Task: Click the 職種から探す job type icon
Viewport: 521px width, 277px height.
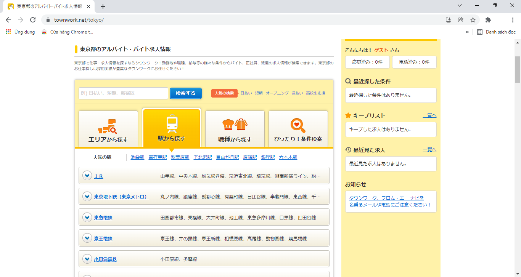Action: click(235, 125)
